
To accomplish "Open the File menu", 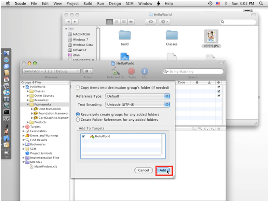I will (34, 3).
